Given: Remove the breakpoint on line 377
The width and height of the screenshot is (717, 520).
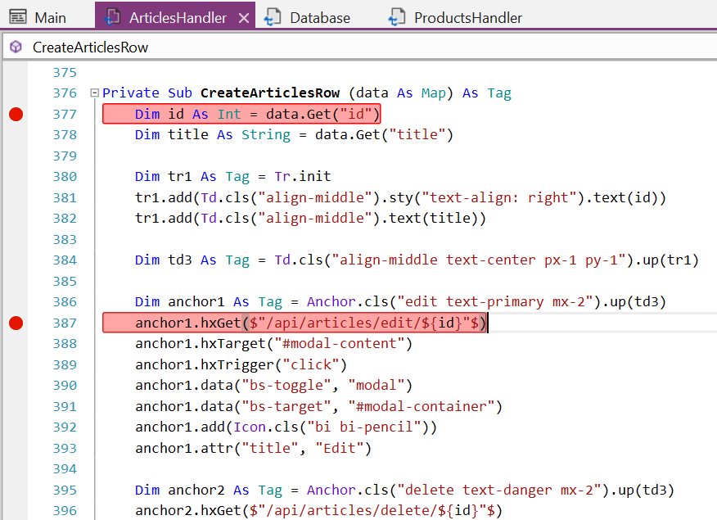Looking at the screenshot, I should (x=16, y=114).
